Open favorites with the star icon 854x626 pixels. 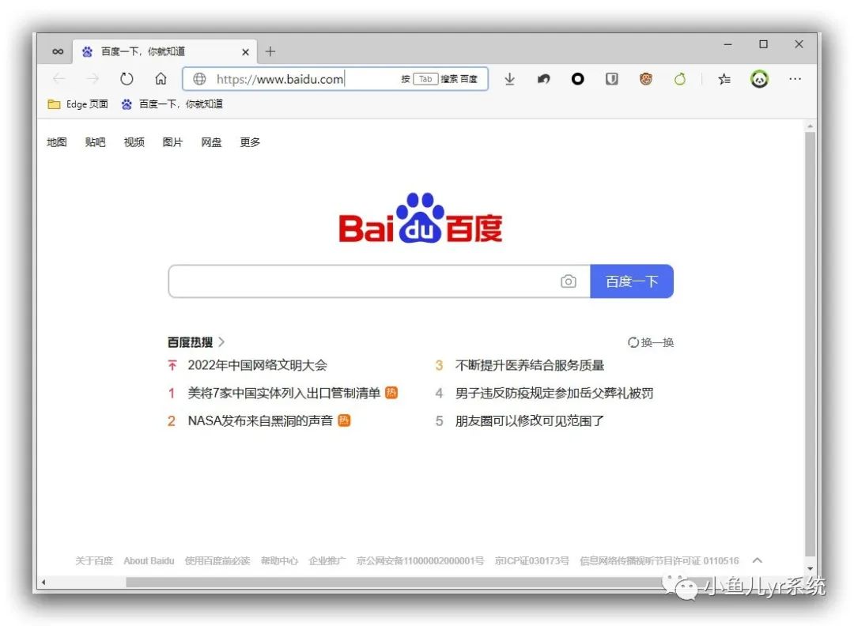point(724,79)
